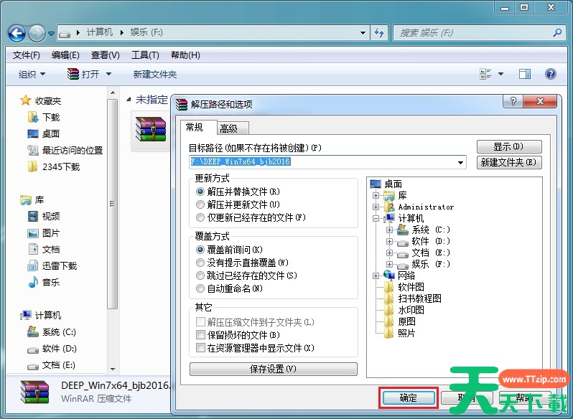Screen dimensions: 573x419
Task: Toggle the preview pane icon
Action: 525,74
